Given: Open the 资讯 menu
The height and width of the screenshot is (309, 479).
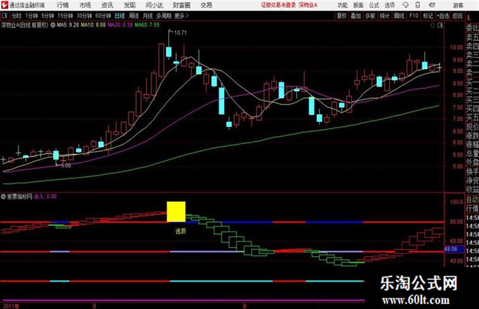Looking at the screenshot, I should click(x=107, y=5).
